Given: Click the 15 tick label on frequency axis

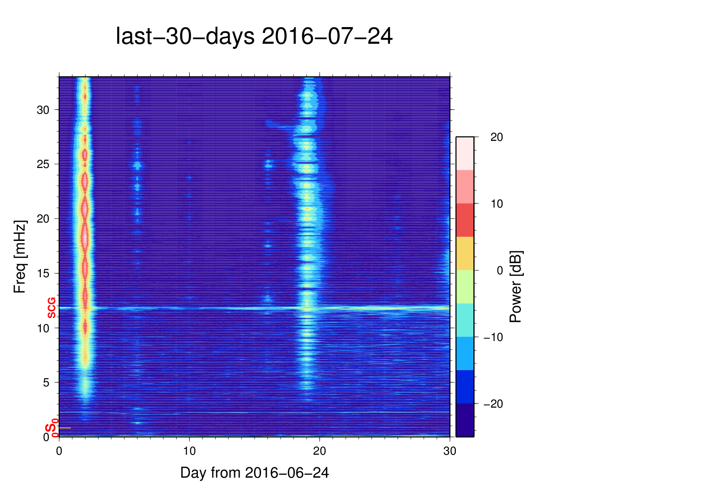Looking at the screenshot, I should (43, 273).
